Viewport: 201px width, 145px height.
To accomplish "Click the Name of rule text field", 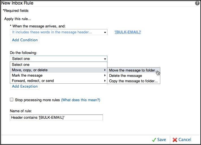I will click(x=56, y=117).
